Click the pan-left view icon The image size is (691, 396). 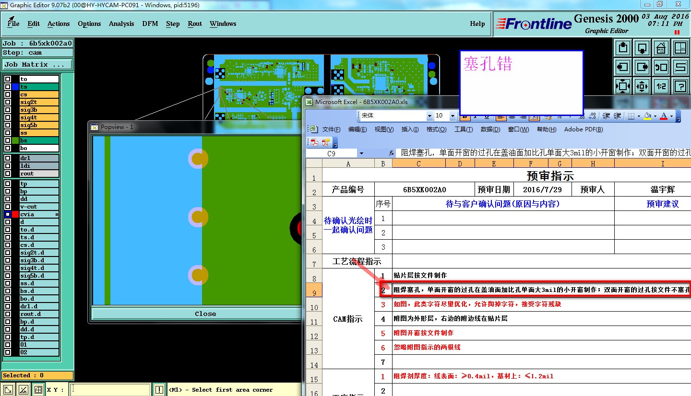pos(622,67)
